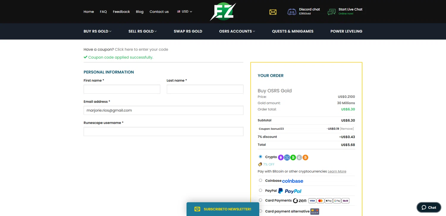The height and width of the screenshot is (216, 446).
Task: Select the Coinbase payment radio button
Action: tap(260, 180)
